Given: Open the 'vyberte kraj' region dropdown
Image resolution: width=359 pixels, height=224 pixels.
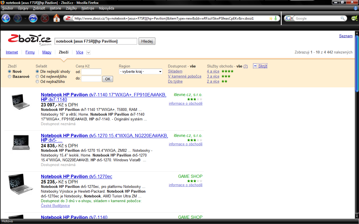Looking at the screenshot, I should [141, 72].
